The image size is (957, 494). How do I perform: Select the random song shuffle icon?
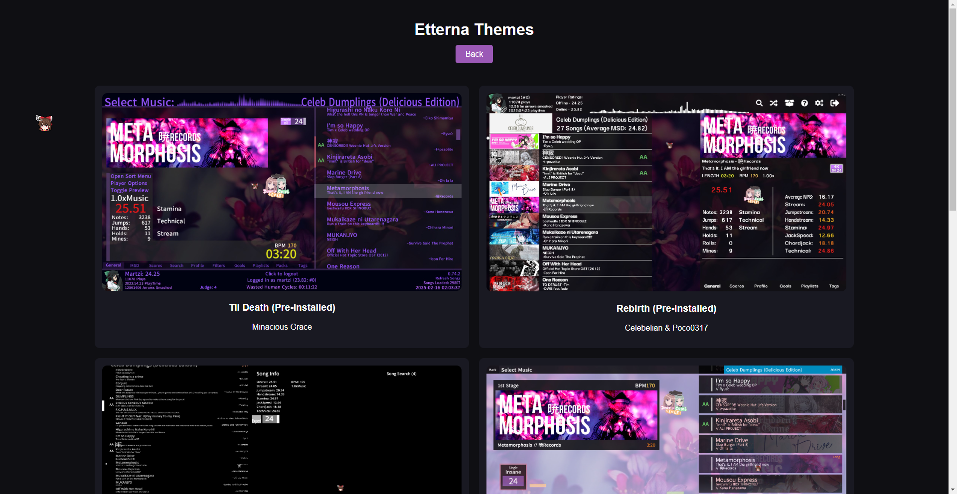click(x=774, y=103)
